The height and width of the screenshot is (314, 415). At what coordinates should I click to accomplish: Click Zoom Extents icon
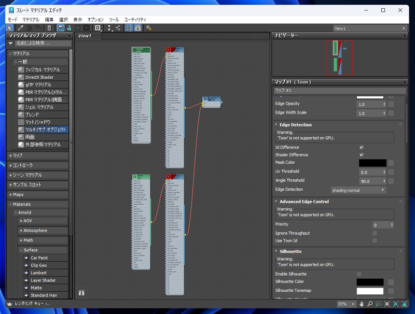[387, 304]
